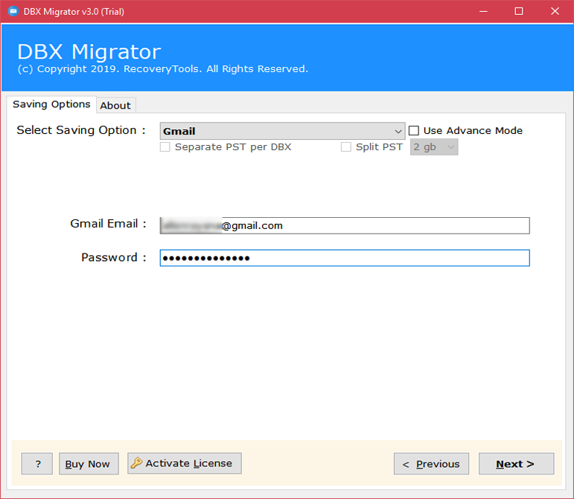Focus the Gmail Email input field
574x499 pixels.
coord(345,225)
